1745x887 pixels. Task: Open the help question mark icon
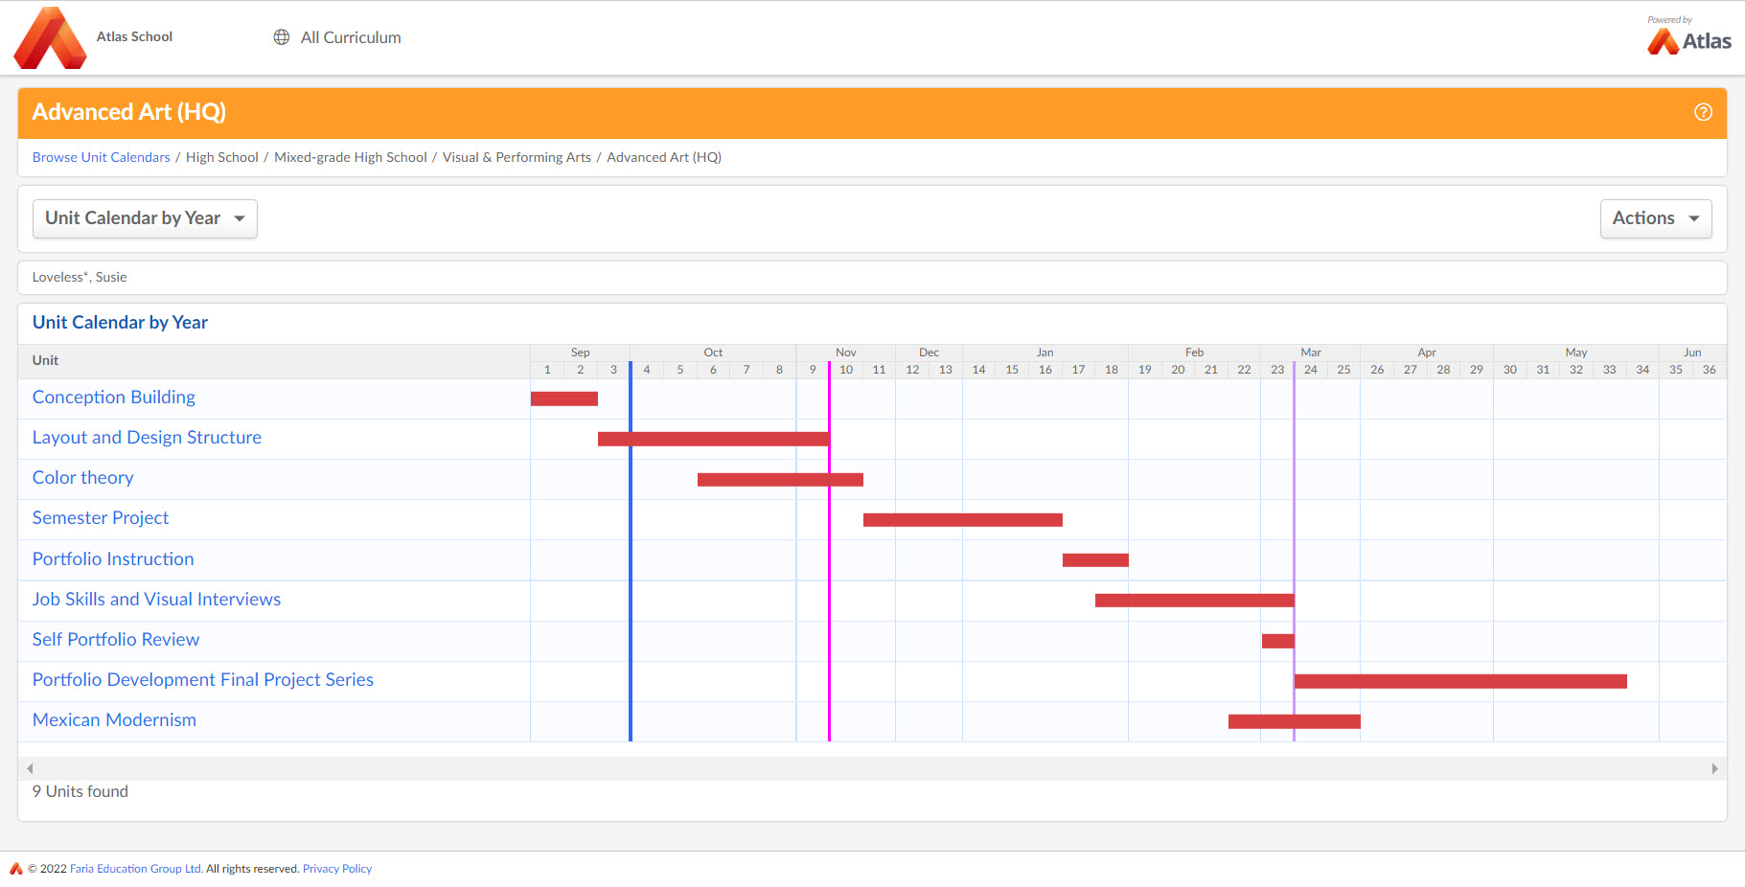click(1703, 112)
